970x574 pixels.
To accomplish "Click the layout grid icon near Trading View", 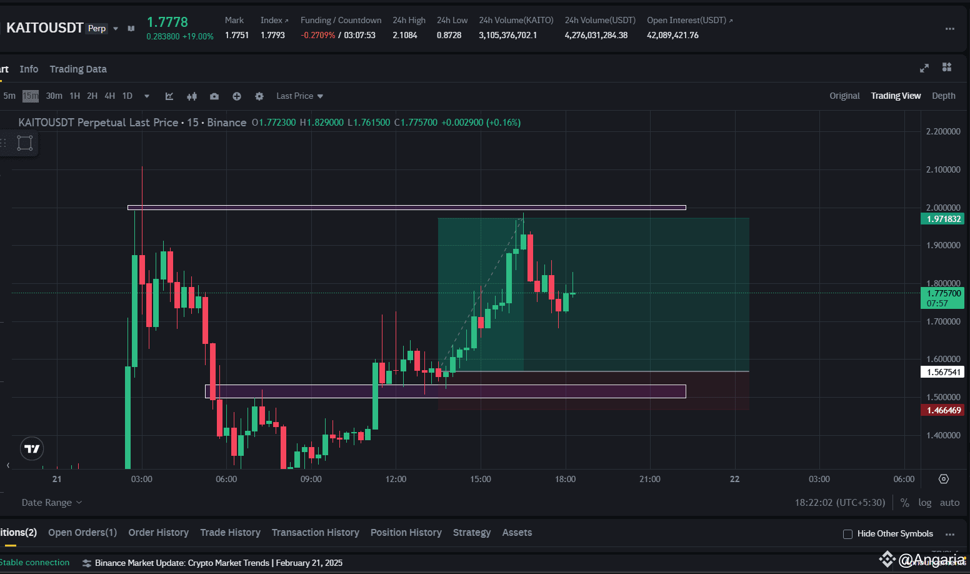I will click(947, 67).
